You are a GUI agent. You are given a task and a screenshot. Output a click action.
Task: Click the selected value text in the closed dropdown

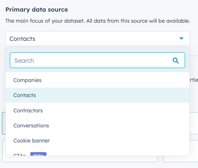tap(22, 39)
